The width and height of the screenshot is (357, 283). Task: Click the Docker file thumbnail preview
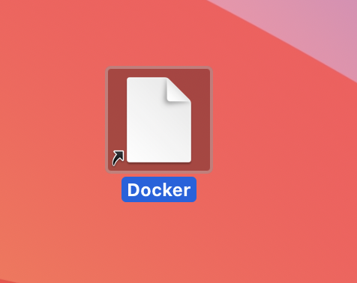pyautogui.click(x=159, y=120)
